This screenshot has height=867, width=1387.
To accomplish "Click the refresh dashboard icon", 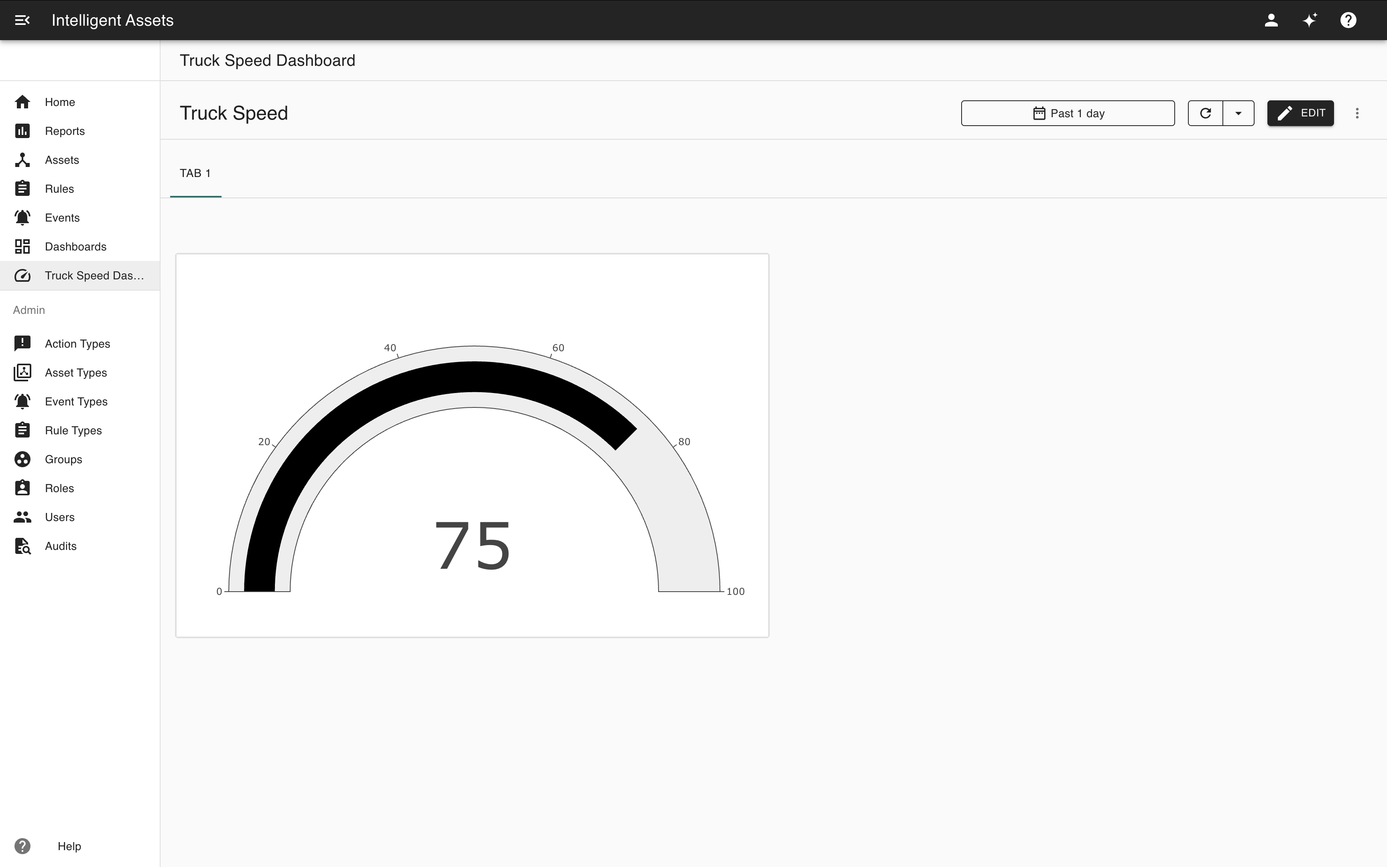I will pos(1205,113).
